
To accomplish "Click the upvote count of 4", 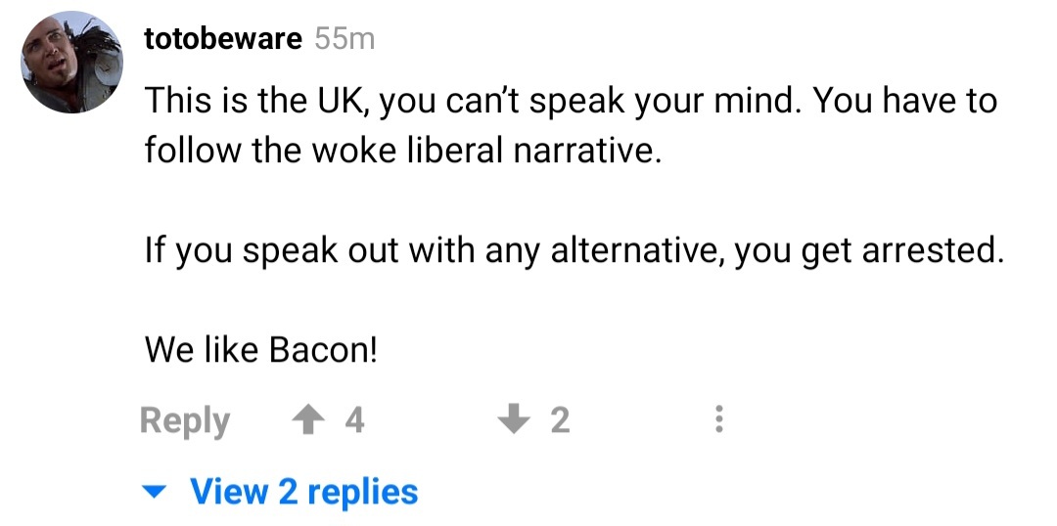I will [x=354, y=420].
